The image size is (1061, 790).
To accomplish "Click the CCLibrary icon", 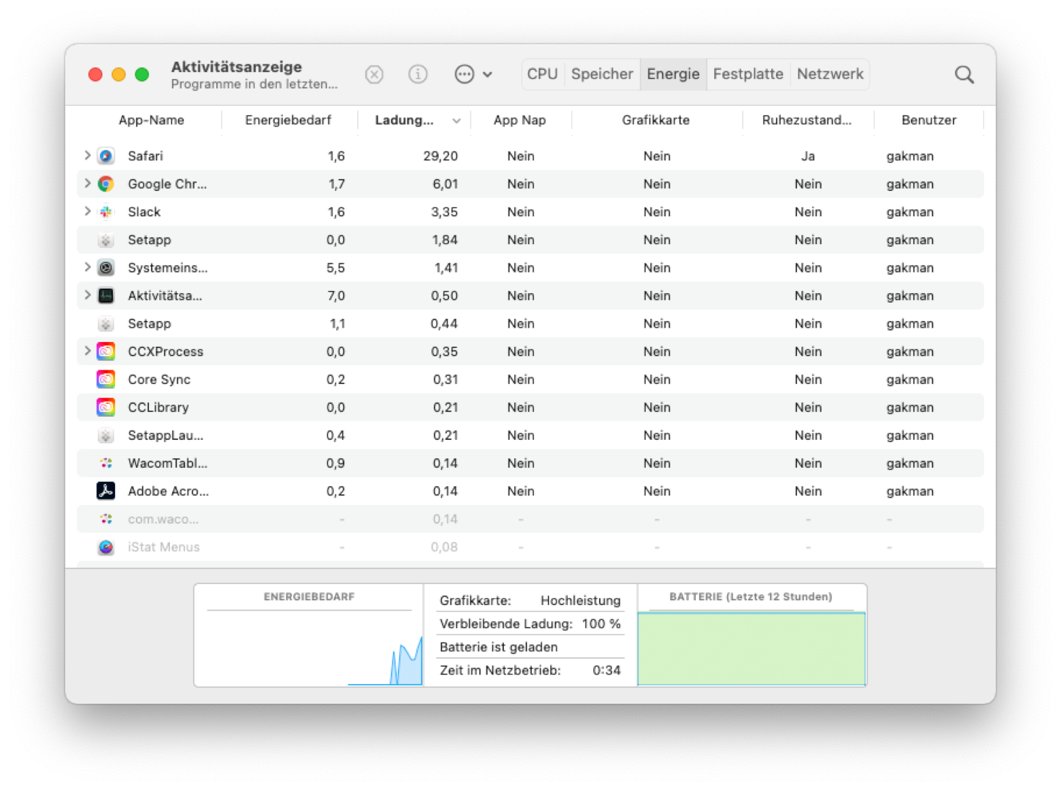I will click(105, 407).
